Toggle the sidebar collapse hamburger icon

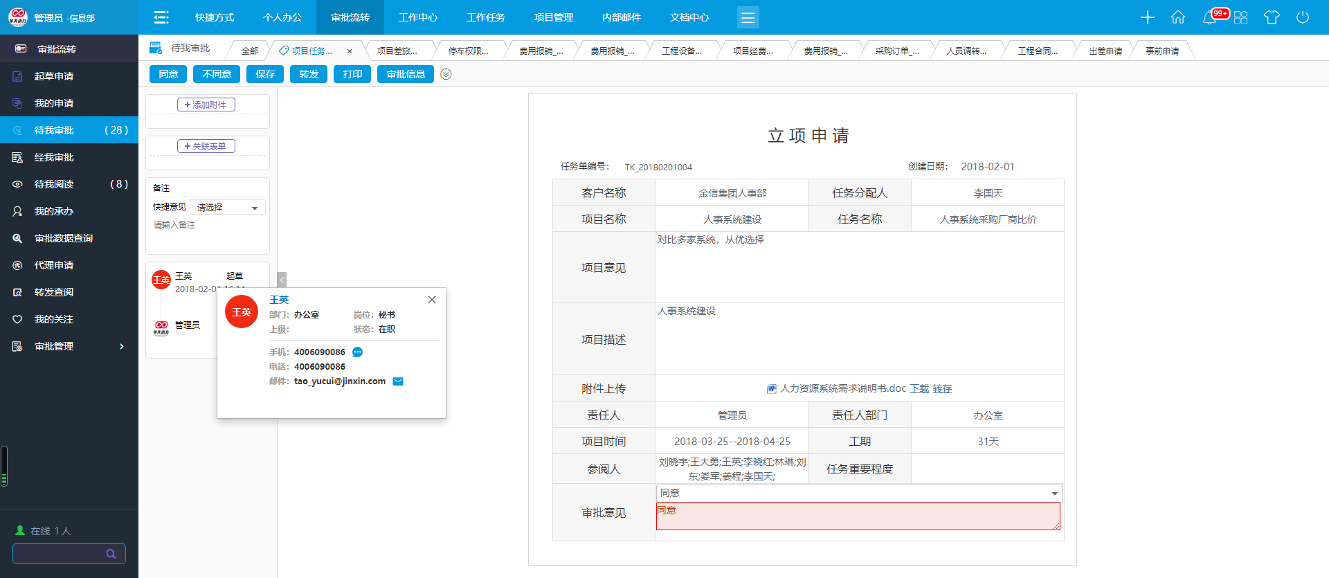pos(161,17)
